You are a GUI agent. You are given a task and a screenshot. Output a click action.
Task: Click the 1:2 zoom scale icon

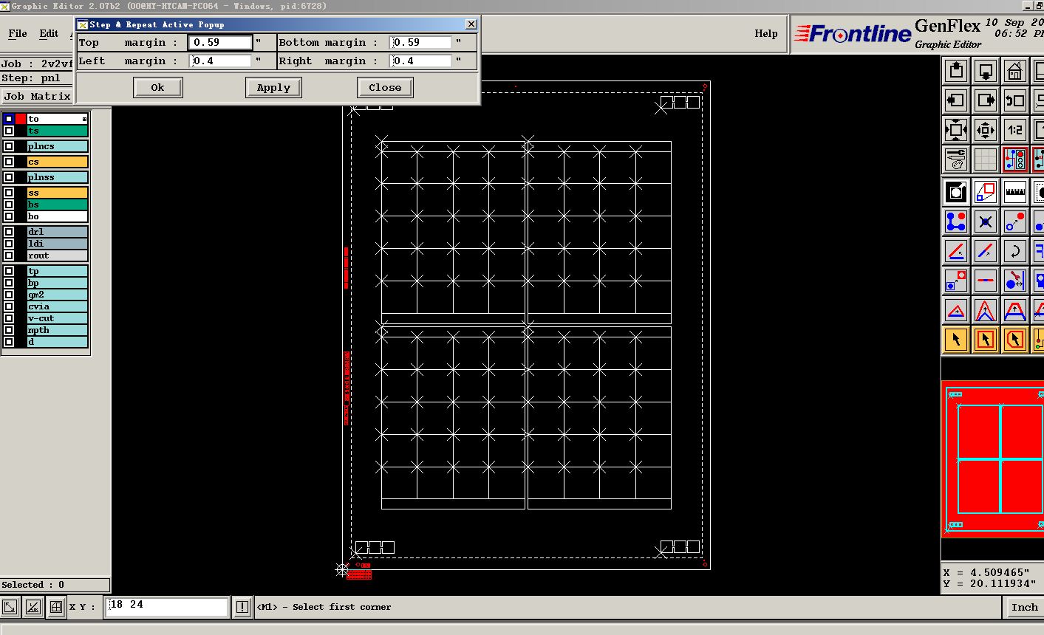pos(1014,130)
